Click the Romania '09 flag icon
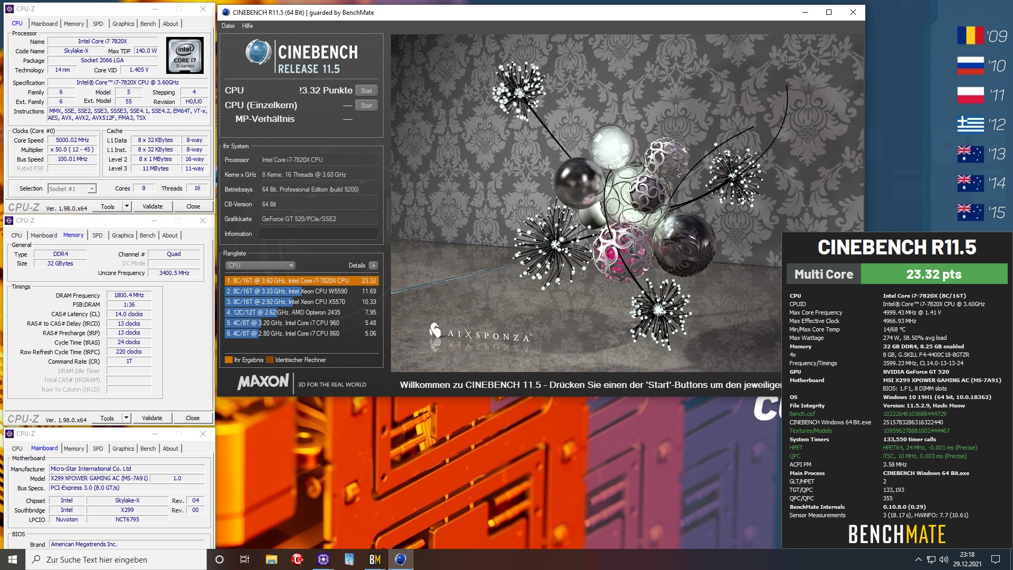Screen dimensions: 1013x570 [x=971, y=36]
